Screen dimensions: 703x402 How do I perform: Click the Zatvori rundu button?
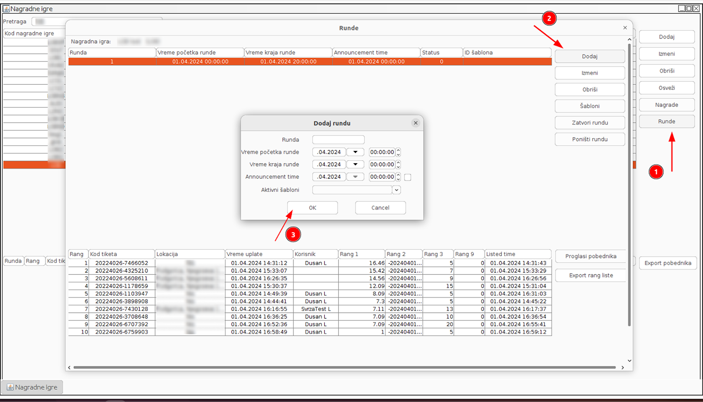coord(590,123)
